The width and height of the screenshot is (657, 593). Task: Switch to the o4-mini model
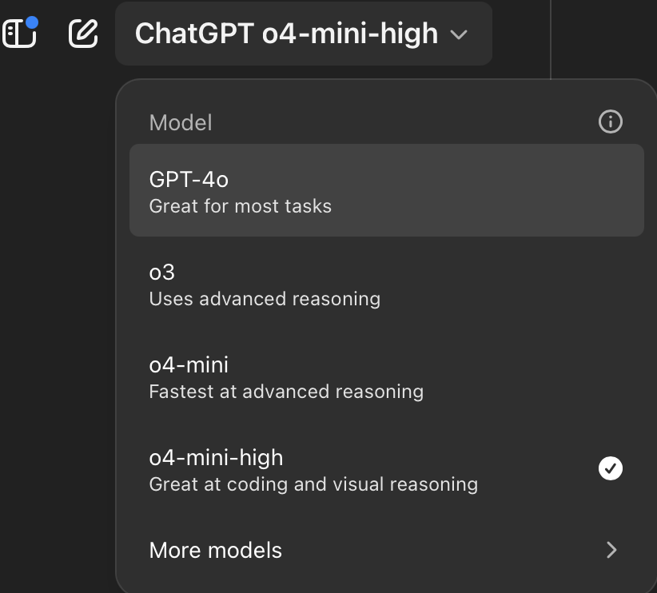coord(386,376)
